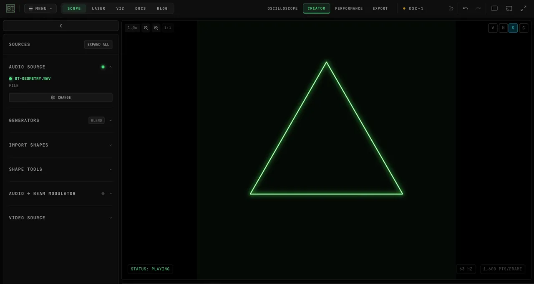Collapse the sidebar with left chevron
Viewport: 534px width, 284px height.
tap(61, 25)
